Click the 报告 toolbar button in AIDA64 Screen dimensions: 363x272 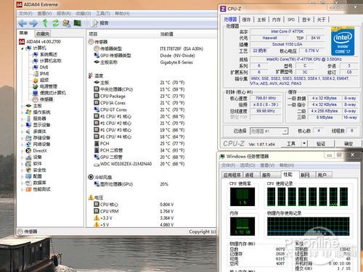(100, 23)
